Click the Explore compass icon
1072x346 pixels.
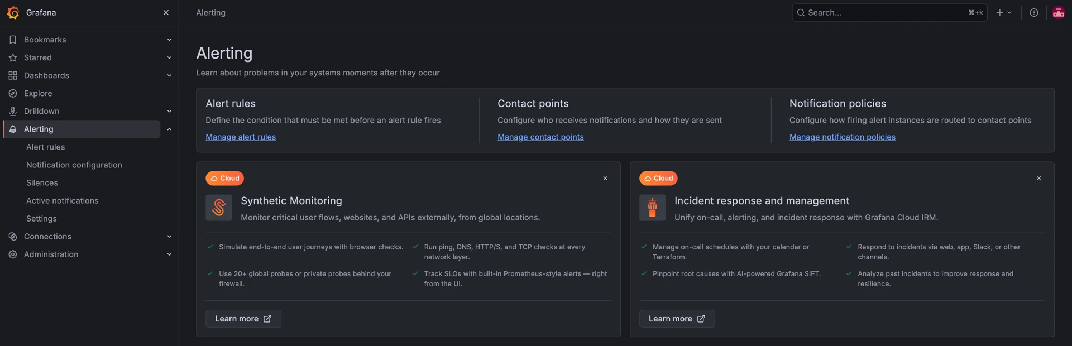13,93
